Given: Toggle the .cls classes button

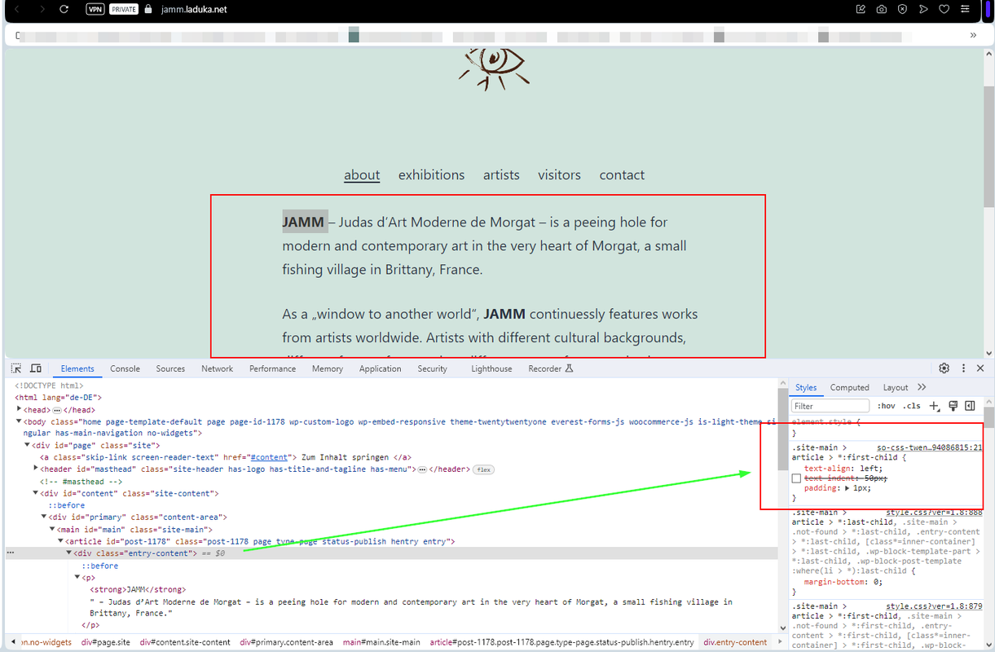Looking at the screenshot, I should click(911, 406).
